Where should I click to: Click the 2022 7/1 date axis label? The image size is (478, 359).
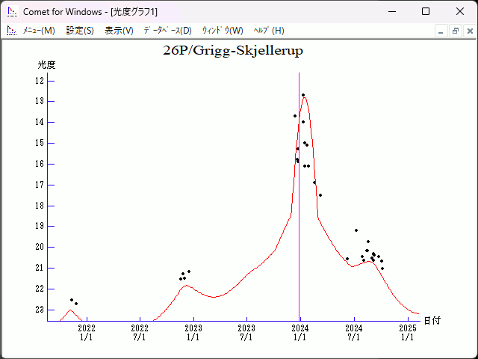(x=140, y=332)
